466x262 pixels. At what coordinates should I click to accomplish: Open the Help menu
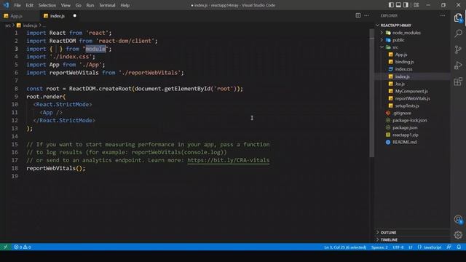pyautogui.click(x=125, y=5)
